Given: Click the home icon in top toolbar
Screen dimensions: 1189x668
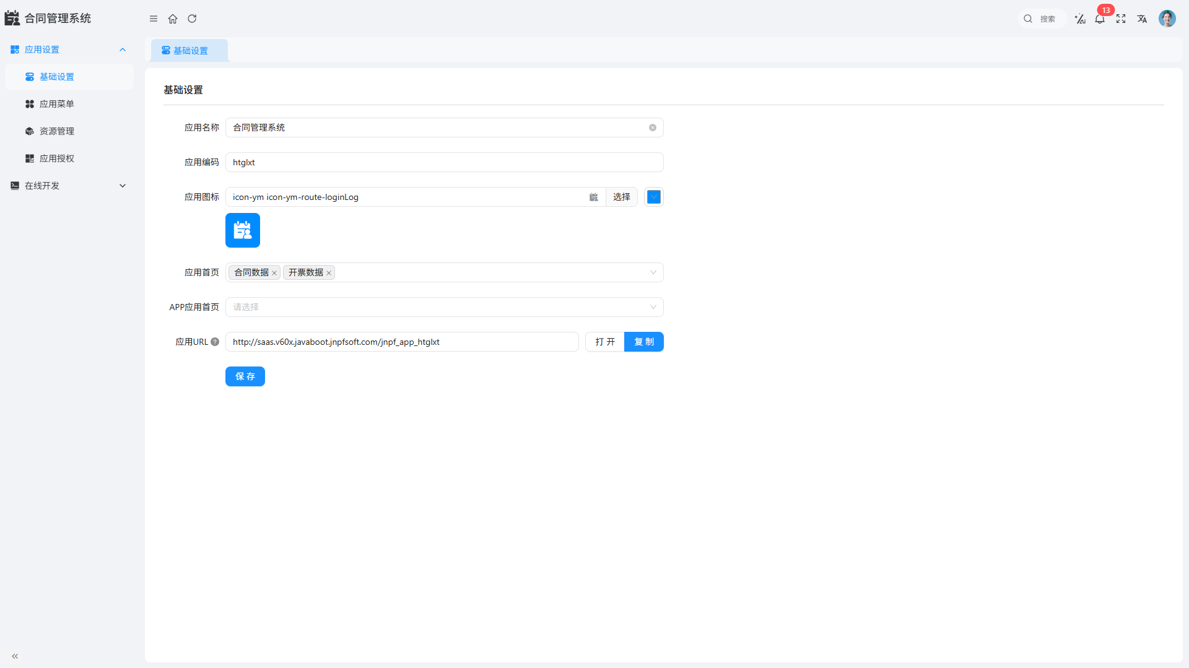Looking at the screenshot, I should 173,19.
